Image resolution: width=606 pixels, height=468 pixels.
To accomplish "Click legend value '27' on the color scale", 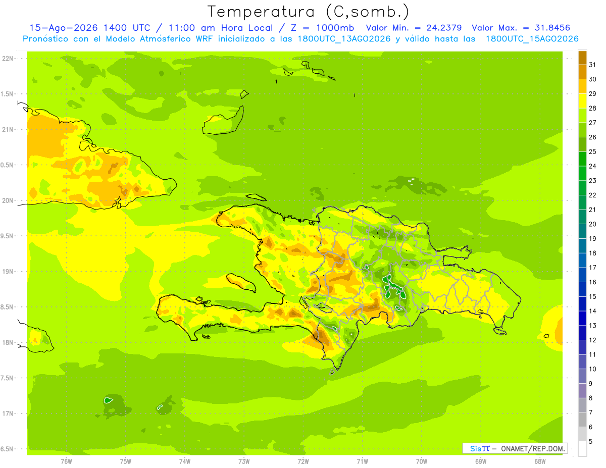I will (x=593, y=122).
